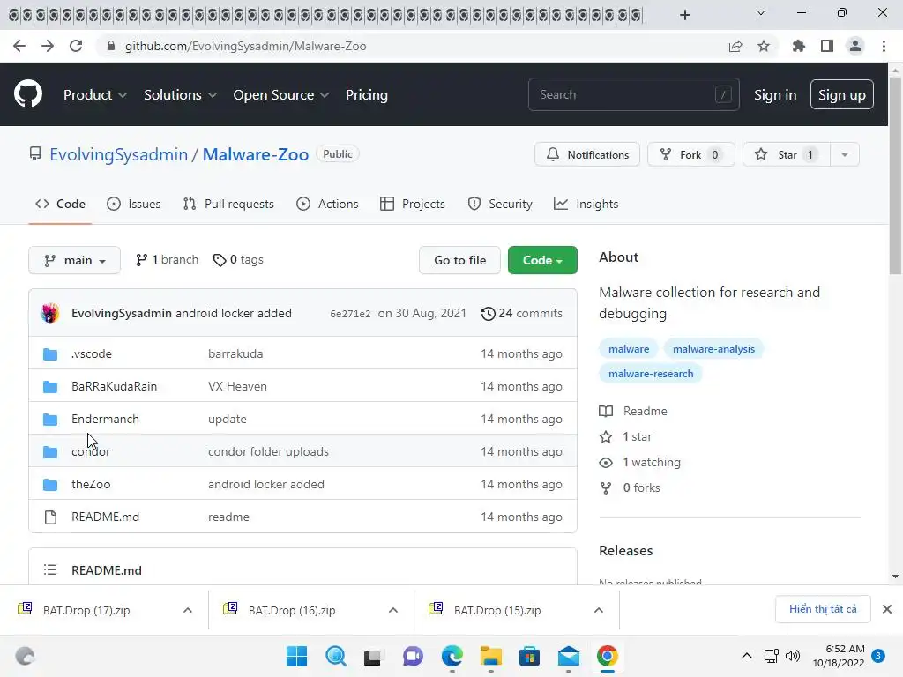Viewport: 903px width, 677px height.
Task: Open commit hash 6e271e2
Action: [x=350, y=314]
